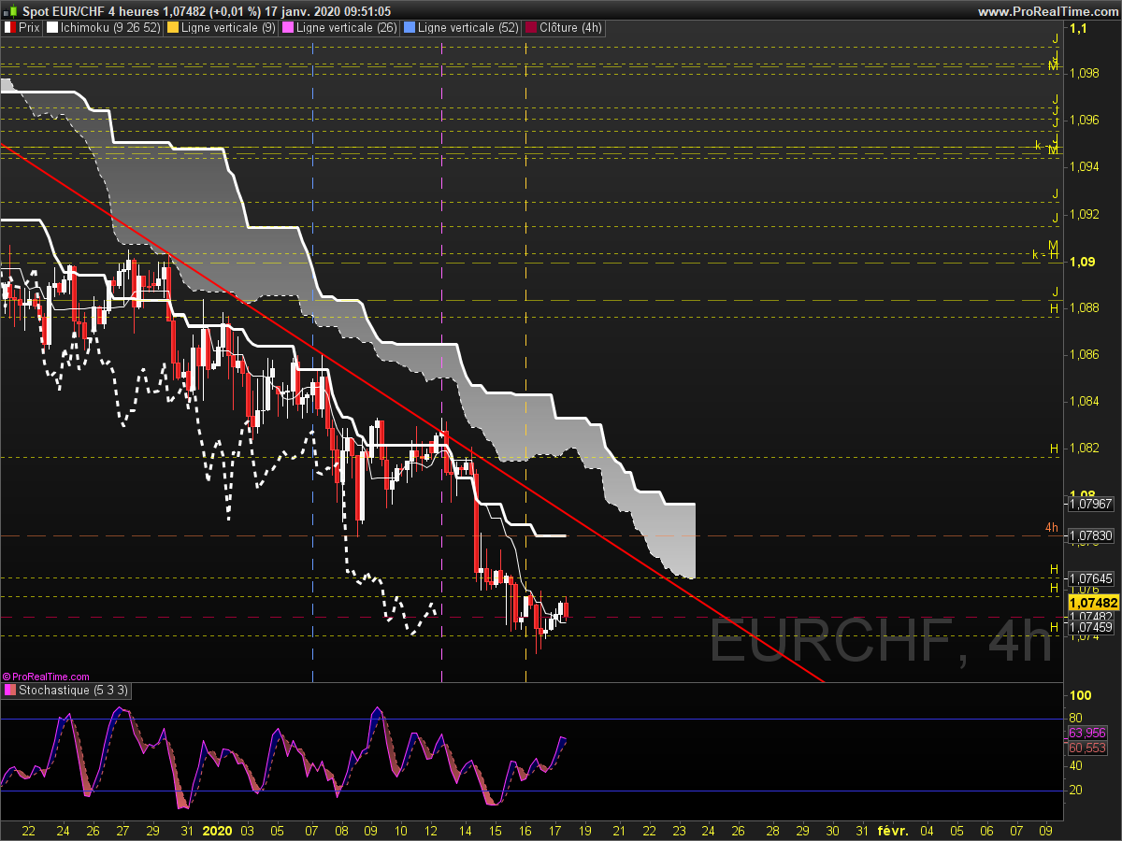Image resolution: width=1122 pixels, height=841 pixels.
Task: Click the orange 4h level label
Action: click(1052, 529)
